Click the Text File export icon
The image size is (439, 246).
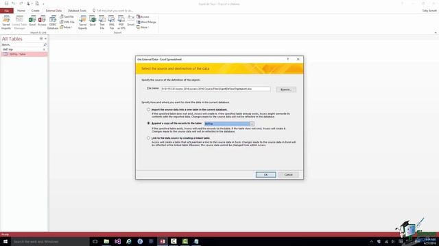[102, 23]
